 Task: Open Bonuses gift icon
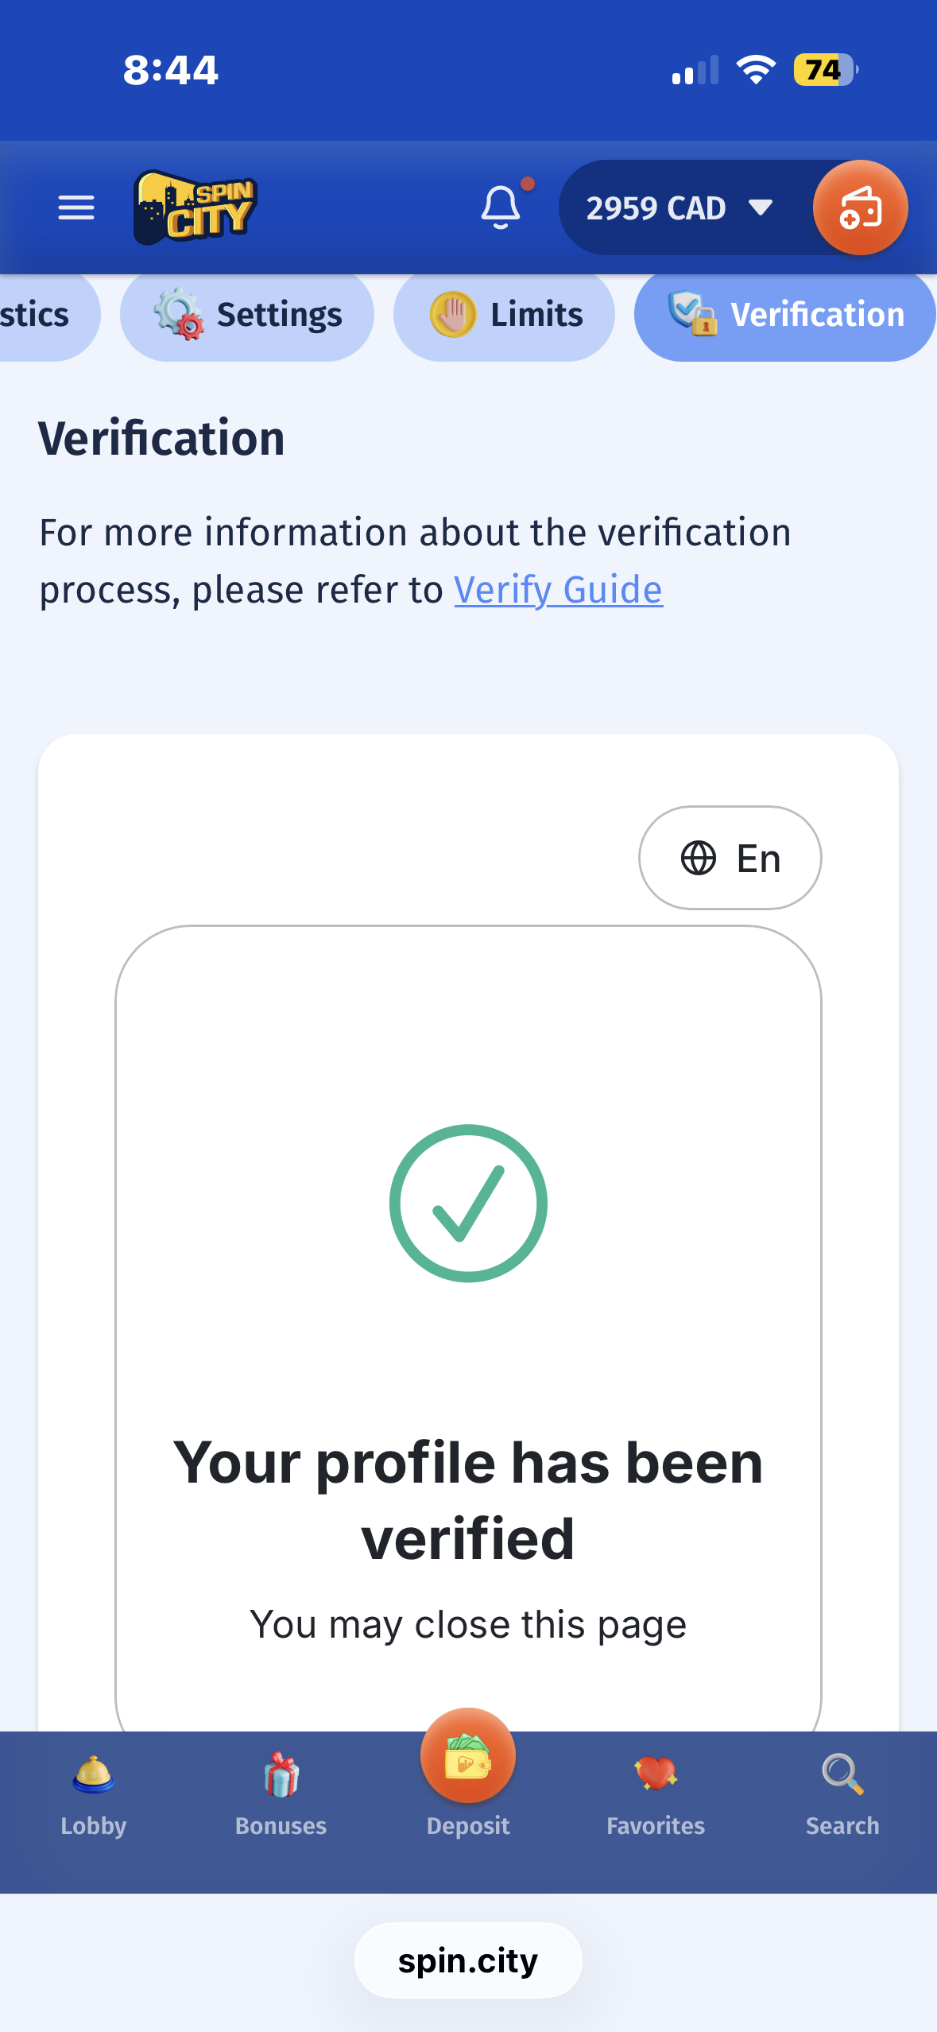281,1795
